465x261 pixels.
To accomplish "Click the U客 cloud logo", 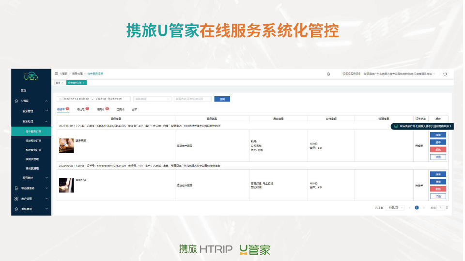I will coord(31,76).
